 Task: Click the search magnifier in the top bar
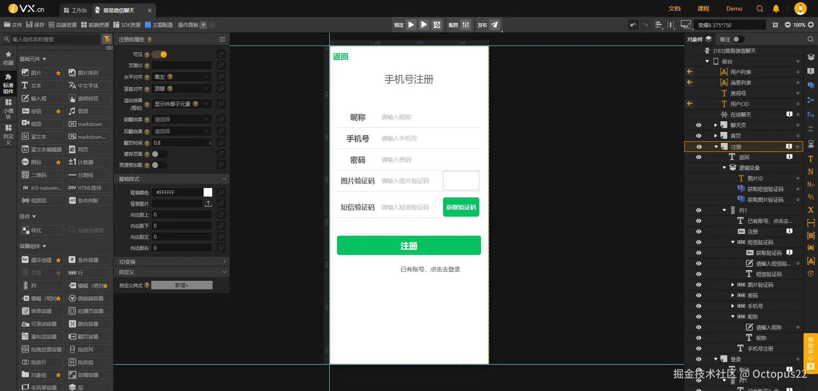760,9
